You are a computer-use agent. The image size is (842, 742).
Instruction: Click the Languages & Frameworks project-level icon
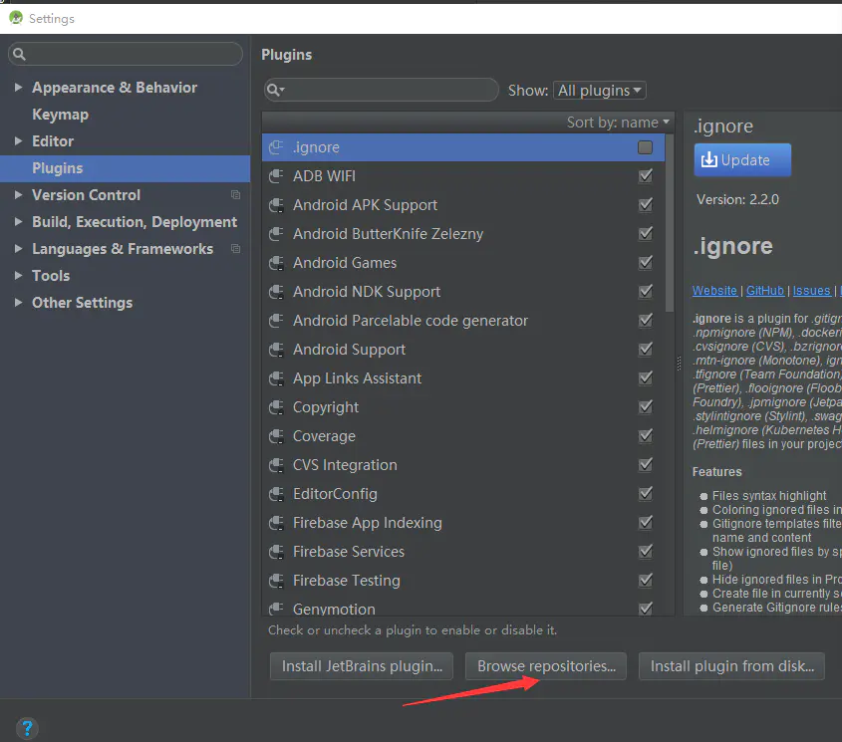click(235, 249)
